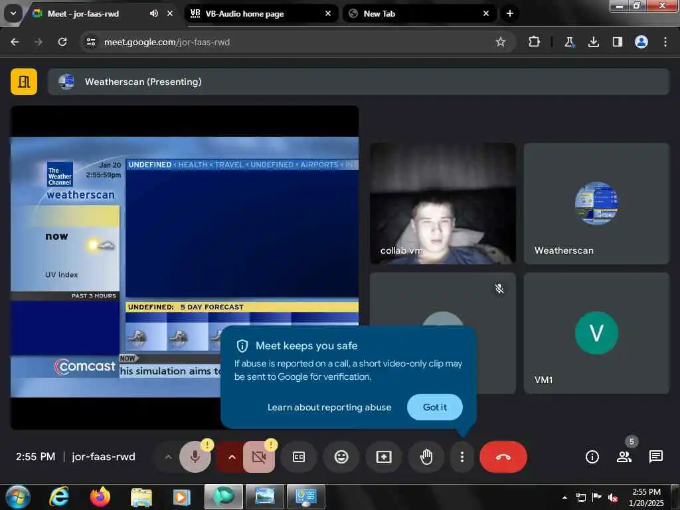Bookmark this page with the star

(501, 42)
